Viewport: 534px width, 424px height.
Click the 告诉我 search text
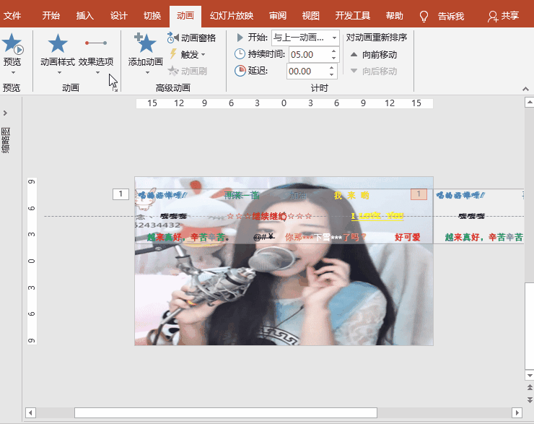[451, 16]
